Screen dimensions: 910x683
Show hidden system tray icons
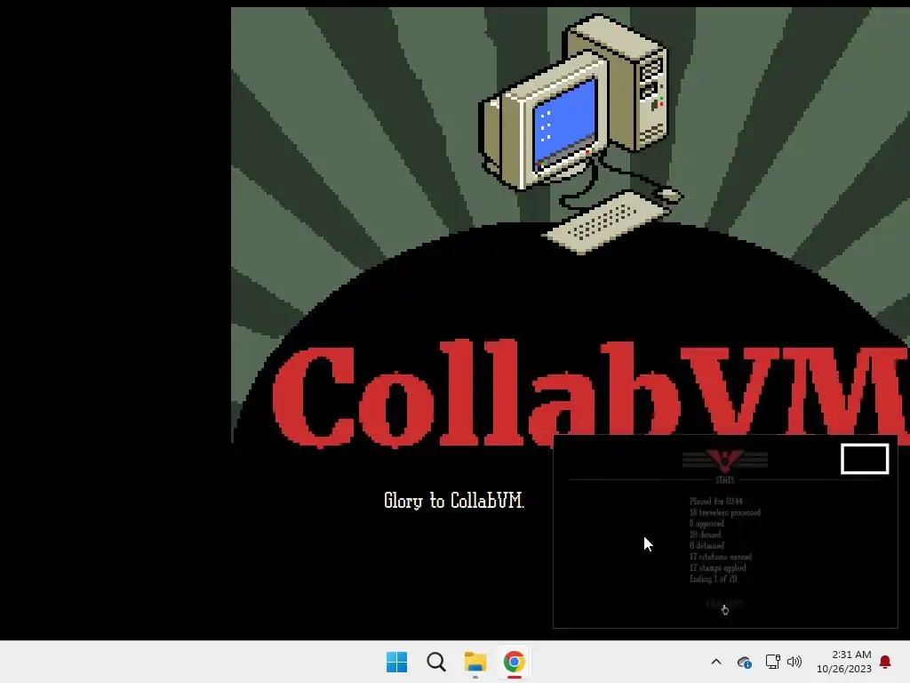pos(716,662)
